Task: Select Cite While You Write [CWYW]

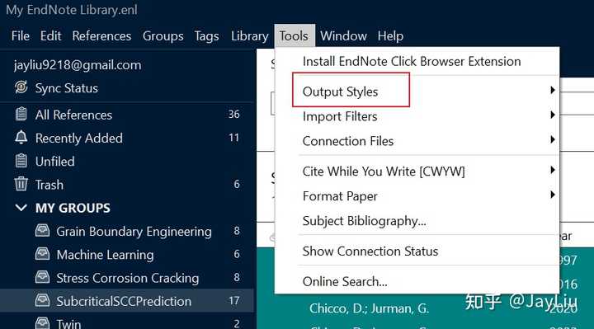Action: point(417,172)
